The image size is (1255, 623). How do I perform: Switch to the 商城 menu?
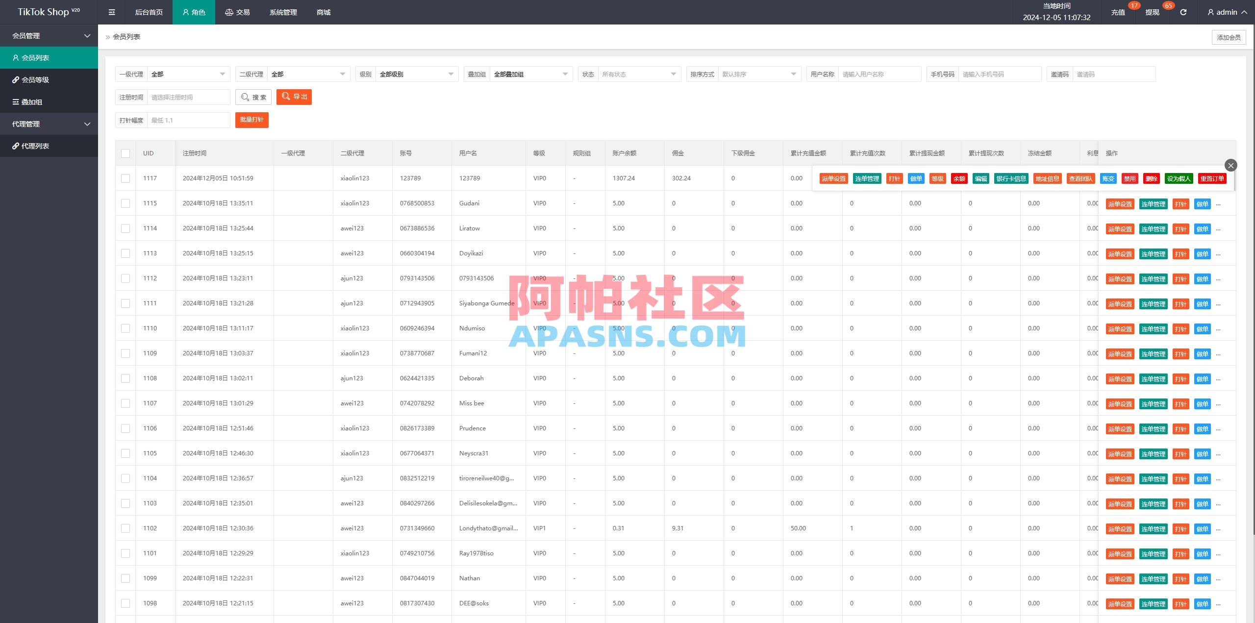[322, 12]
